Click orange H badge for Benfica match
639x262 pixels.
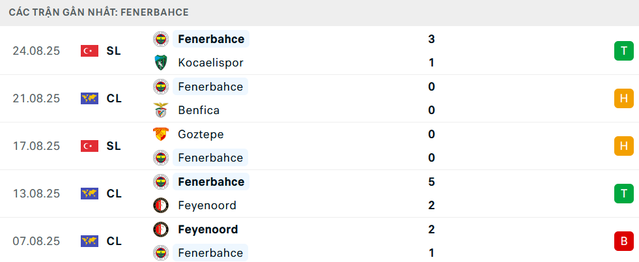[623, 98]
